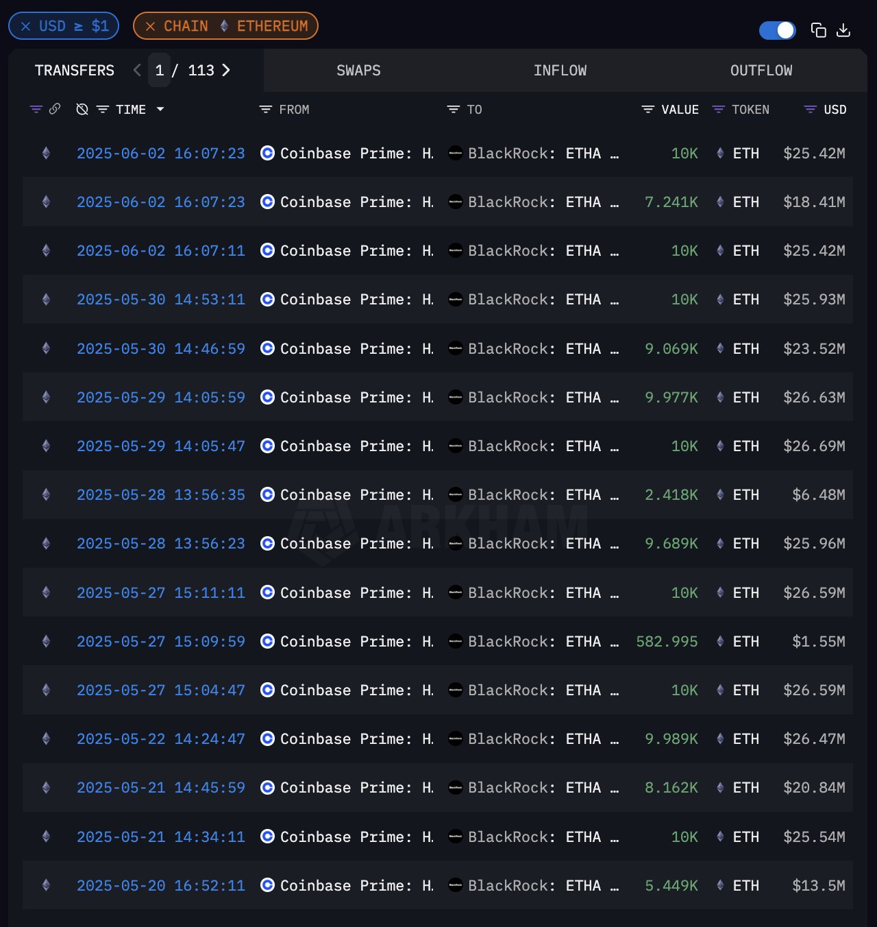Open transaction dated 2025-06-02 16:07:11
The height and width of the screenshot is (927, 877).
click(x=161, y=251)
